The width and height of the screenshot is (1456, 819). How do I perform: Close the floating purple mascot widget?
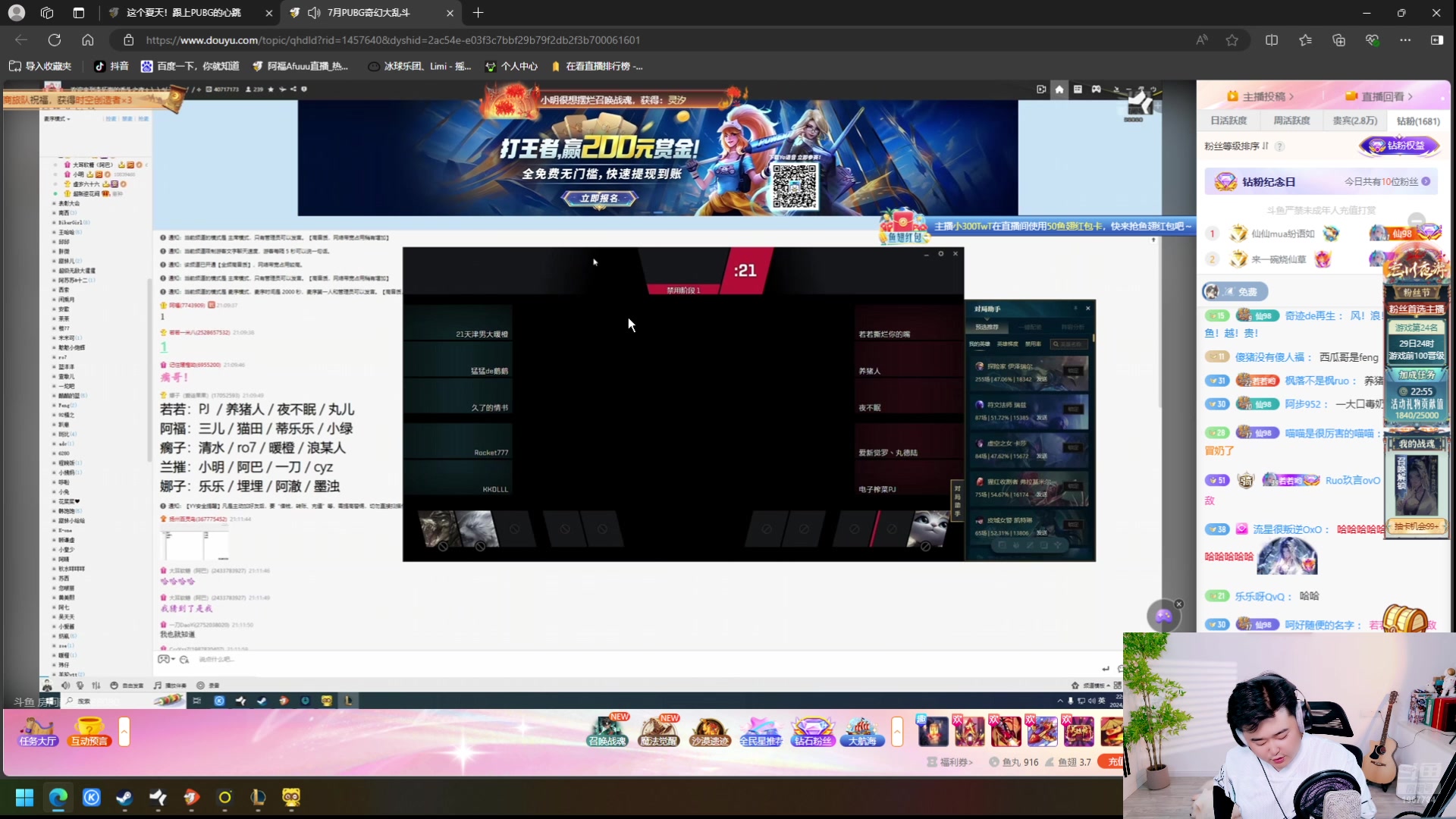[1179, 604]
